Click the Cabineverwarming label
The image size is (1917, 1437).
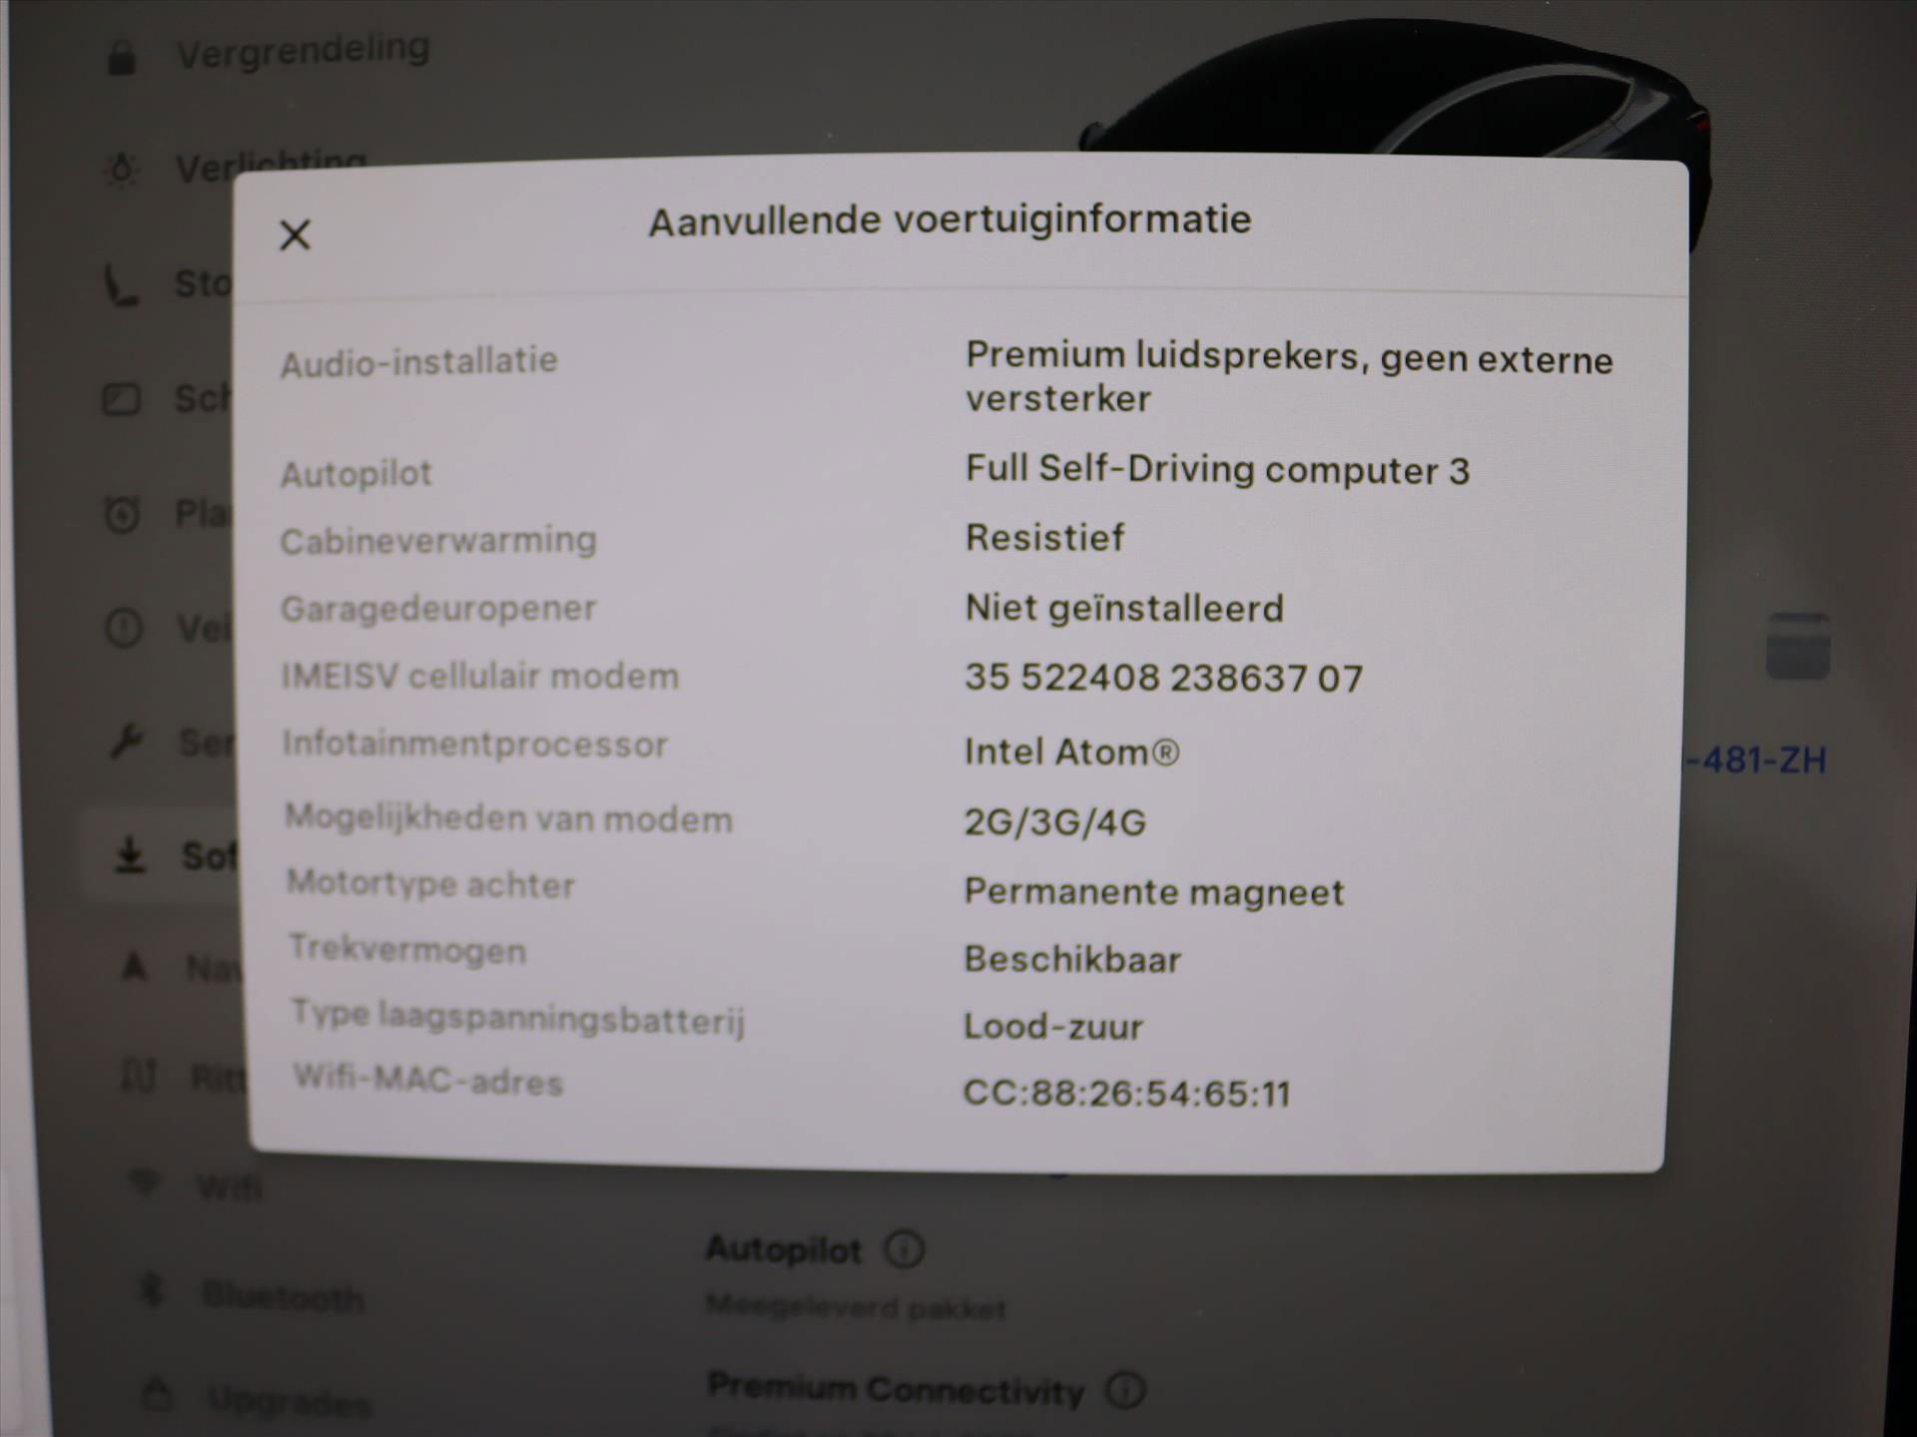click(438, 540)
